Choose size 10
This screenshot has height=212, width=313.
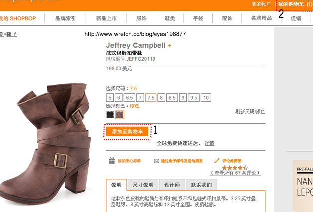click(206, 98)
